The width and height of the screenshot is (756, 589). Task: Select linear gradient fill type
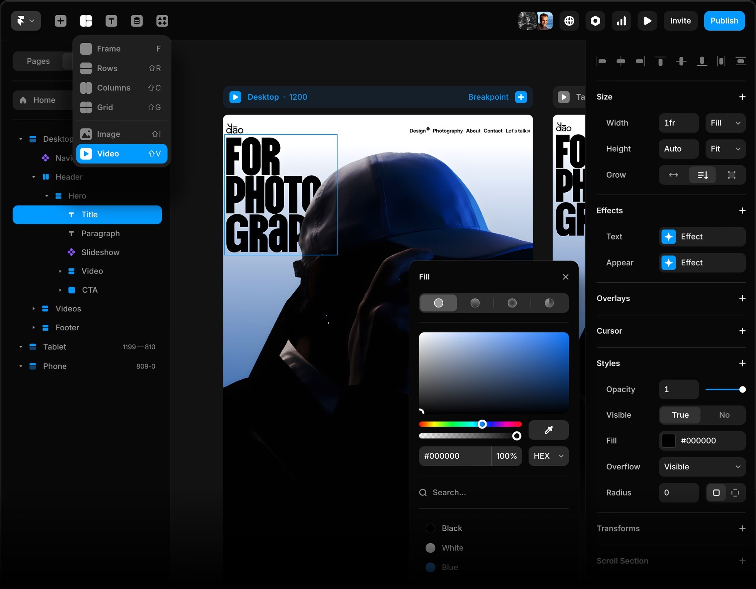475,303
